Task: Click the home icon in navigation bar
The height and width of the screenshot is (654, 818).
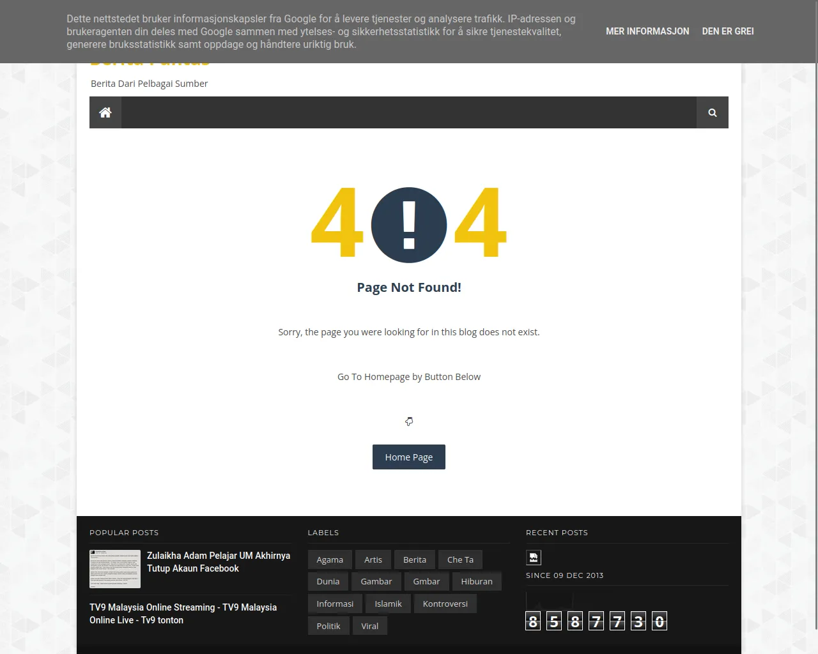Action: pyautogui.click(x=105, y=112)
